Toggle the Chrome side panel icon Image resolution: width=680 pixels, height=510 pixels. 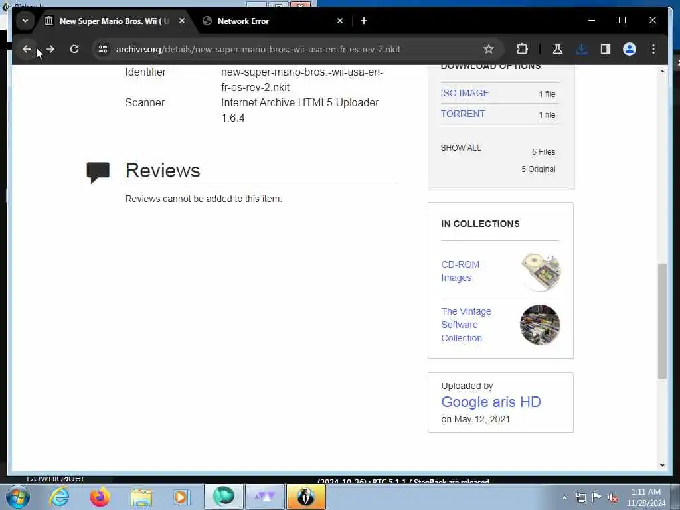pyautogui.click(x=606, y=49)
